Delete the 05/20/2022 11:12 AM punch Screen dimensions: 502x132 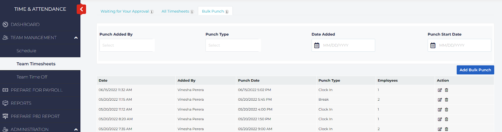click(x=446, y=110)
